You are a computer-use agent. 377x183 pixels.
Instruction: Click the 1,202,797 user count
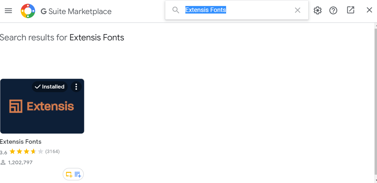click(x=20, y=163)
